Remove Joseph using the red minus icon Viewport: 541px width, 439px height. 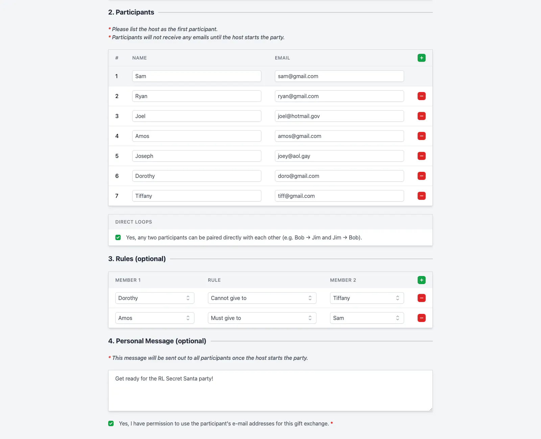click(x=421, y=156)
